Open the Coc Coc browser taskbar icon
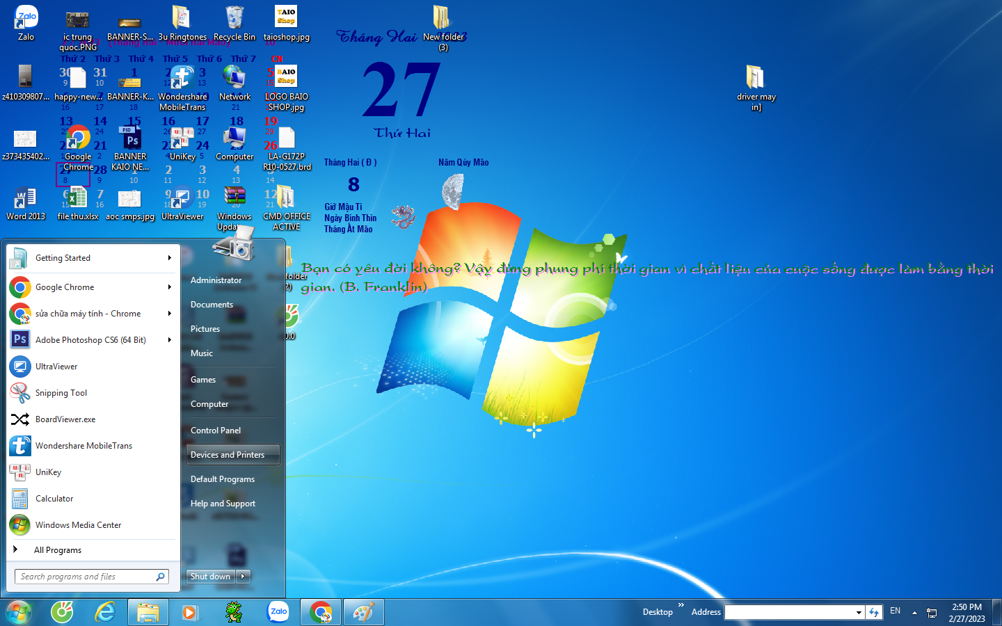The width and height of the screenshot is (1002, 626). pyautogui.click(x=62, y=612)
